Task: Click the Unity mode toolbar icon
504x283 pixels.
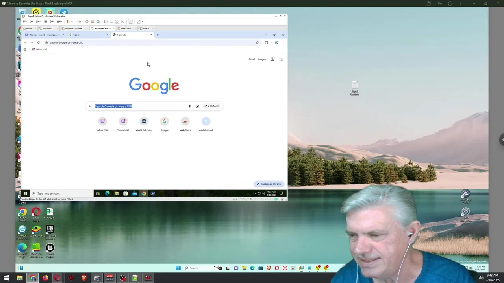Action: coord(123,22)
